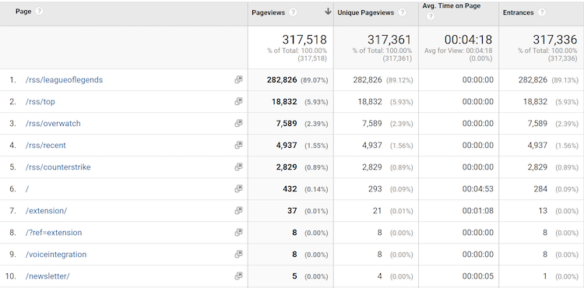Open the help icon under Avg. Time on Page
This screenshot has height=288, width=584.
(431, 16)
